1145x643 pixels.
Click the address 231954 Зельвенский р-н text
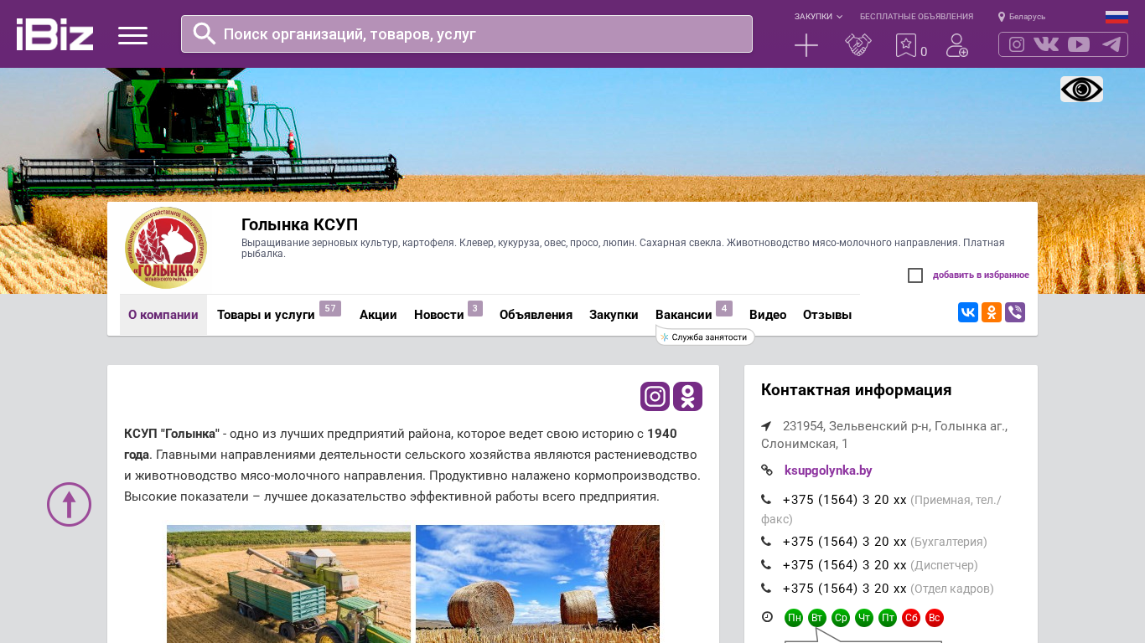(884, 435)
